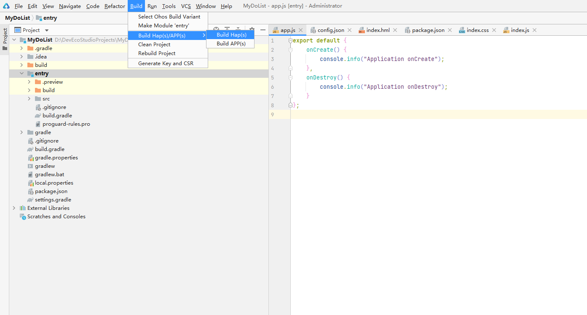Open the VCS menu

(x=186, y=6)
